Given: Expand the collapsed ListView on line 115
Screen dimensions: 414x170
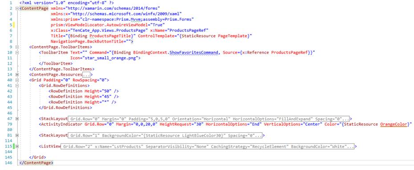Looking at the screenshot, I should pyautogui.click(x=17, y=147).
